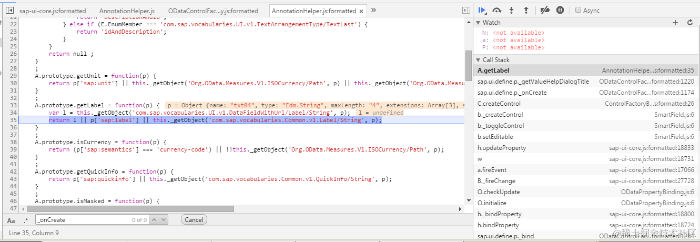Show the file navigator pane icon
Image resolution: width=700 pixels, height=242 pixels.
(x=9, y=10)
